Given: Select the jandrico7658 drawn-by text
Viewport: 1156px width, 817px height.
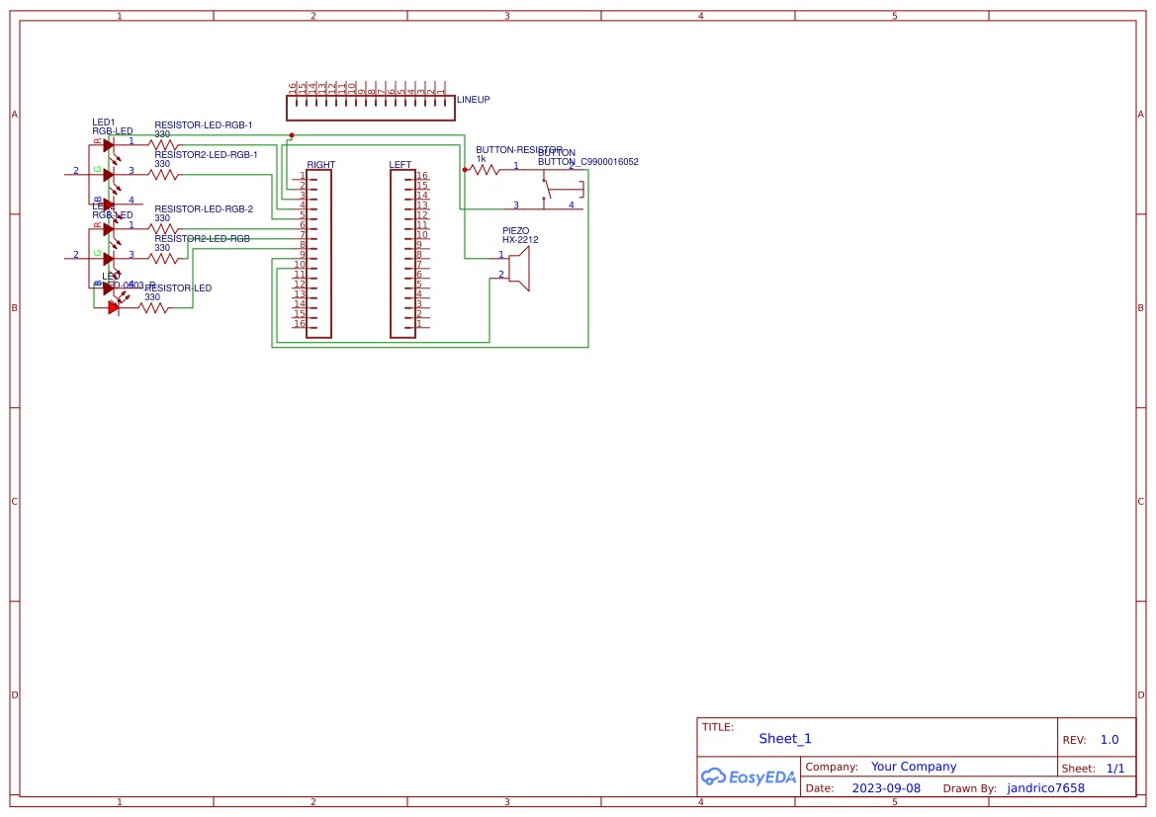Looking at the screenshot, I should (x=1045, y=788).
